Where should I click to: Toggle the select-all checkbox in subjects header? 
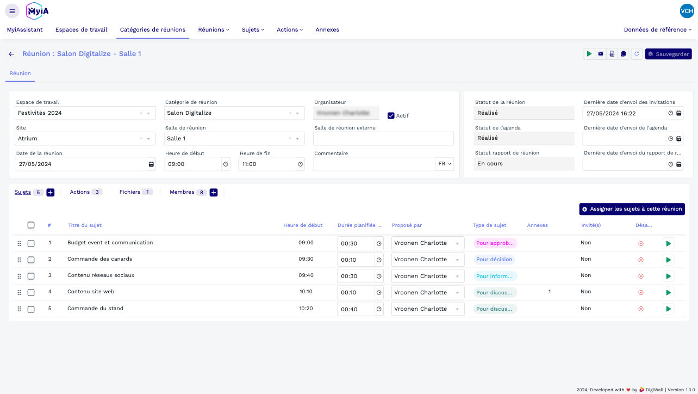pos(31,225)
